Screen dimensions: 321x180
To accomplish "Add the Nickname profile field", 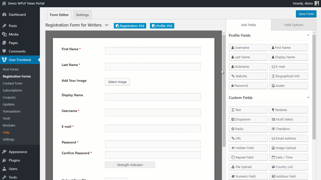I will pyautogui.click(x=248, y=66).
